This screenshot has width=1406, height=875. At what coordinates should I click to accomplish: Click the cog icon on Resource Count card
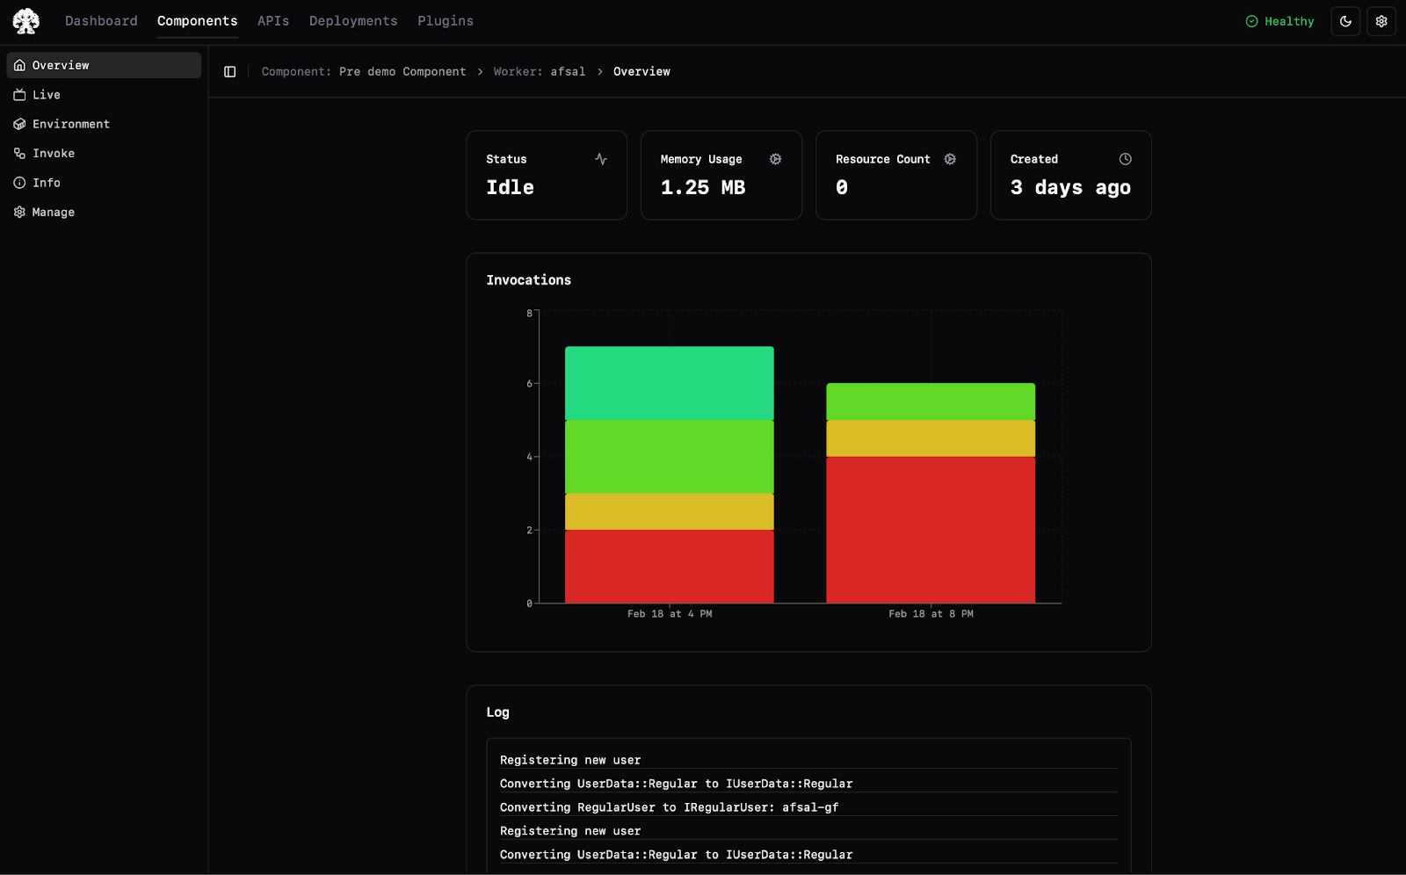click(x=950, y=159)
